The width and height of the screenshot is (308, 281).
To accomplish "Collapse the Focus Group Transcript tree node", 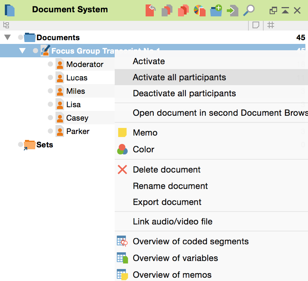I will [22, 51].
